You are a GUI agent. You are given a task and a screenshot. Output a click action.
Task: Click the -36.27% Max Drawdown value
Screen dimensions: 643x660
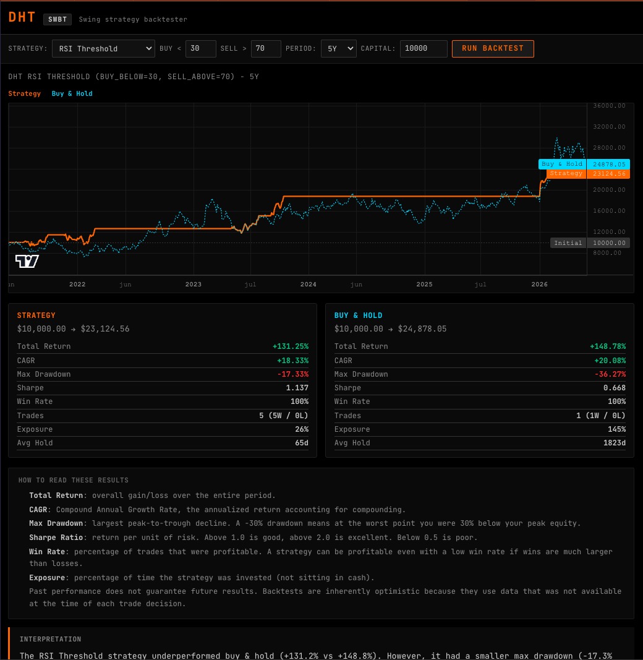pyautogui.click(x=610, y=374)
